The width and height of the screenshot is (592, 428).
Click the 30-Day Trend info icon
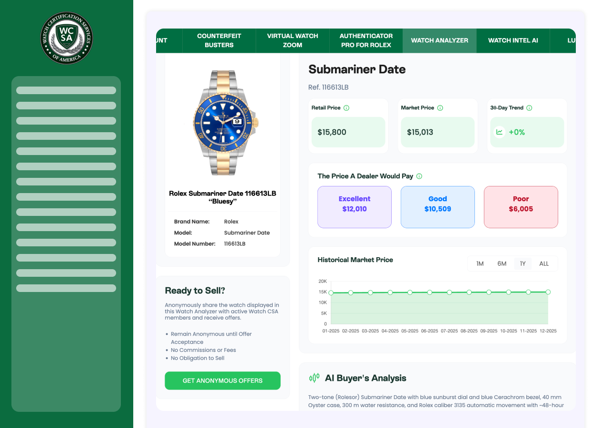click(x=529, y=108)
